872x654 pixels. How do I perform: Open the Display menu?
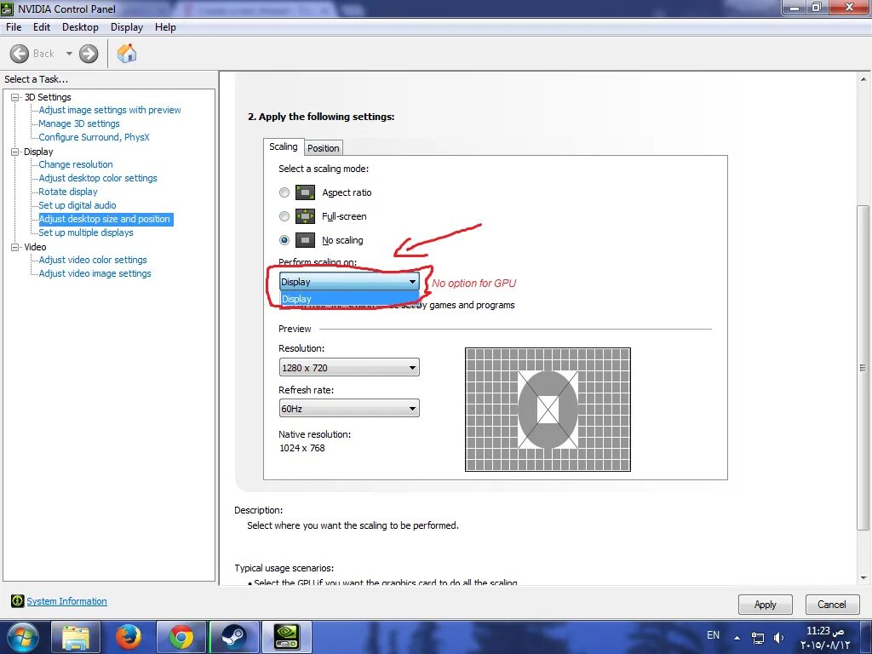(x=127, y=27)
